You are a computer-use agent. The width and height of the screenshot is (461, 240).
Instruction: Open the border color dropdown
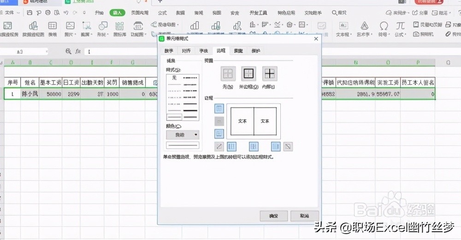coord(183,135)
